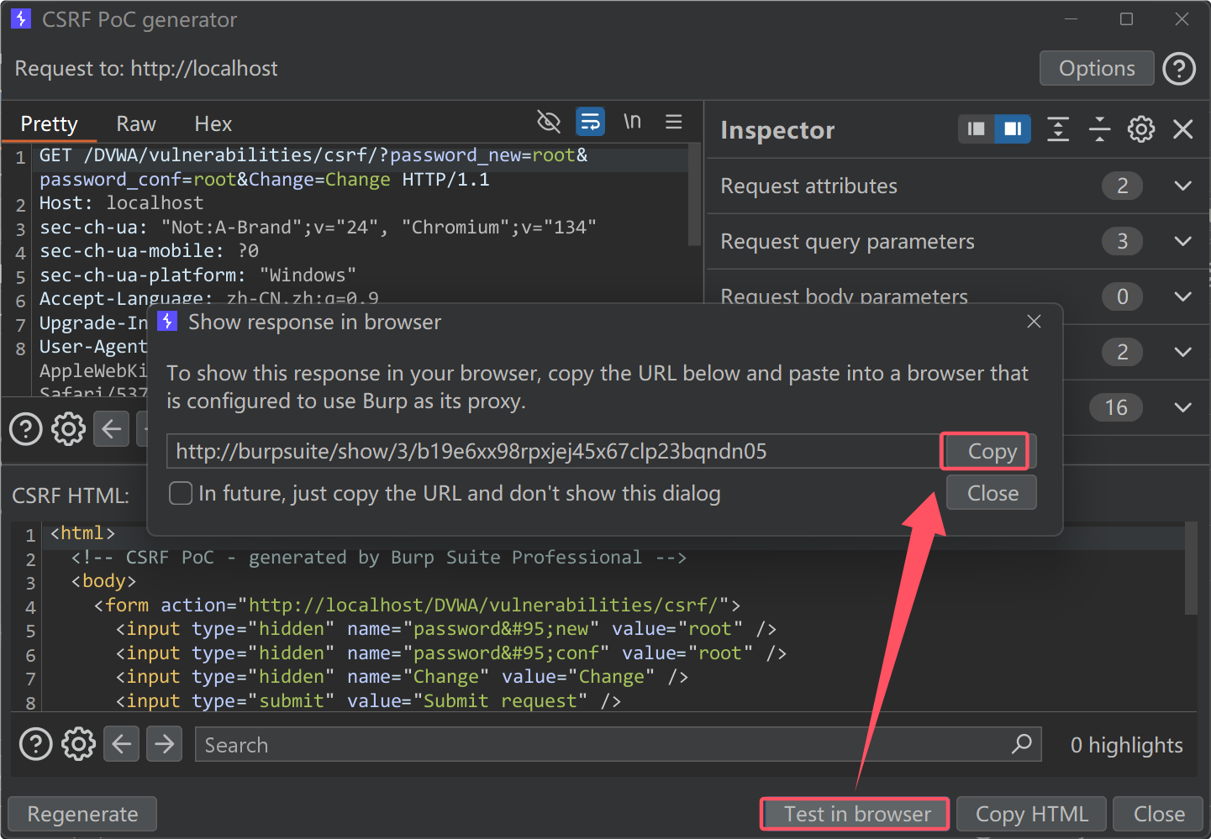The image size is (1211, 839).
Task: Switch Inspector to left-docked layout icon
Action: click(x=976, y=129)
